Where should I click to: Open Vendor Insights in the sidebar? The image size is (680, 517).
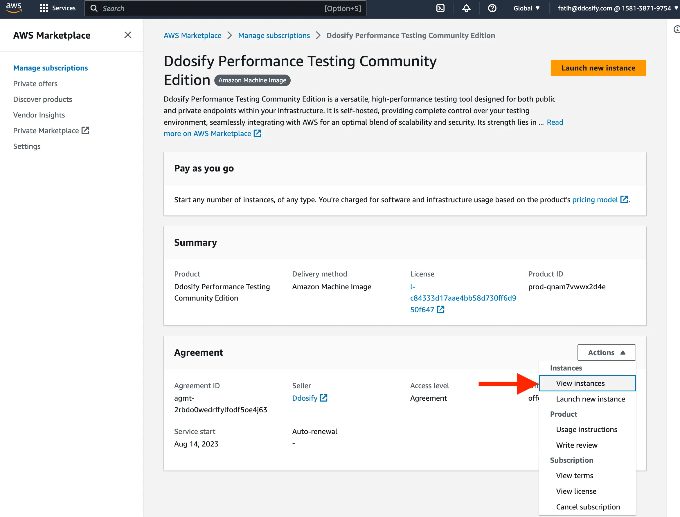[39, 115]
